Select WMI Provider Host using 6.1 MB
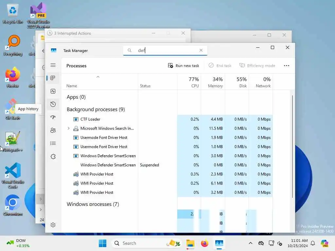This screenshot has height=251, width=335. pyautogui.click(x=167, y=183)
